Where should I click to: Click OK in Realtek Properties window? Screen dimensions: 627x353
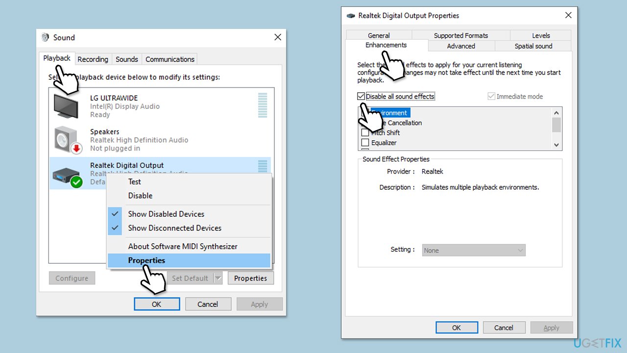point(457,328)
